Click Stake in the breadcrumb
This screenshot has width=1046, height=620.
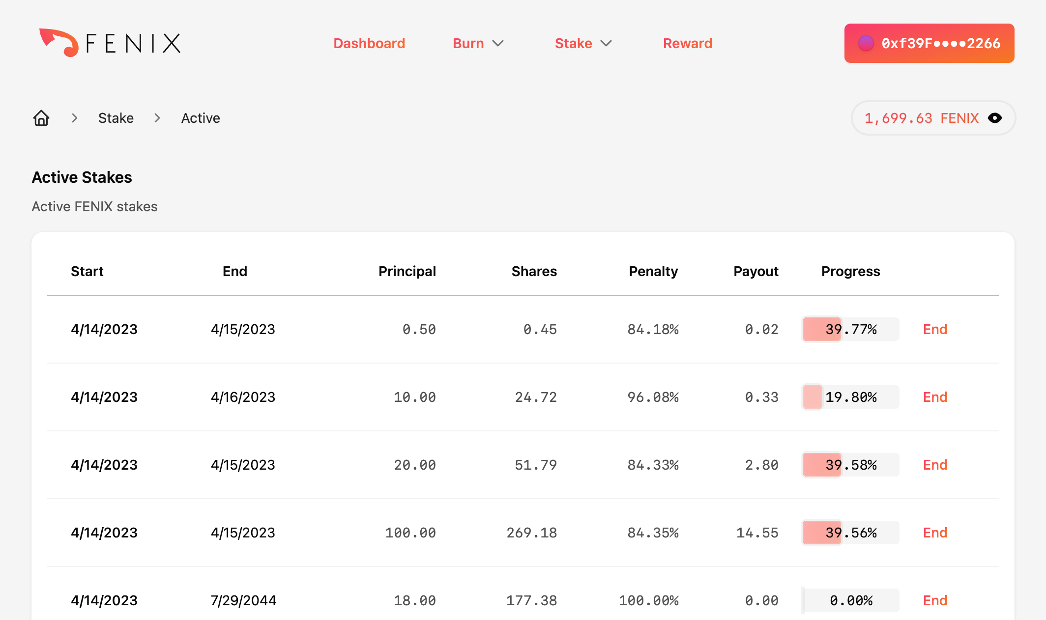click(x=116, y=118)
